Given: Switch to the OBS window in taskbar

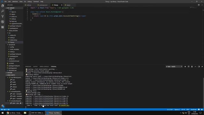Looking at the screenshot, I should tap(36, 113).
